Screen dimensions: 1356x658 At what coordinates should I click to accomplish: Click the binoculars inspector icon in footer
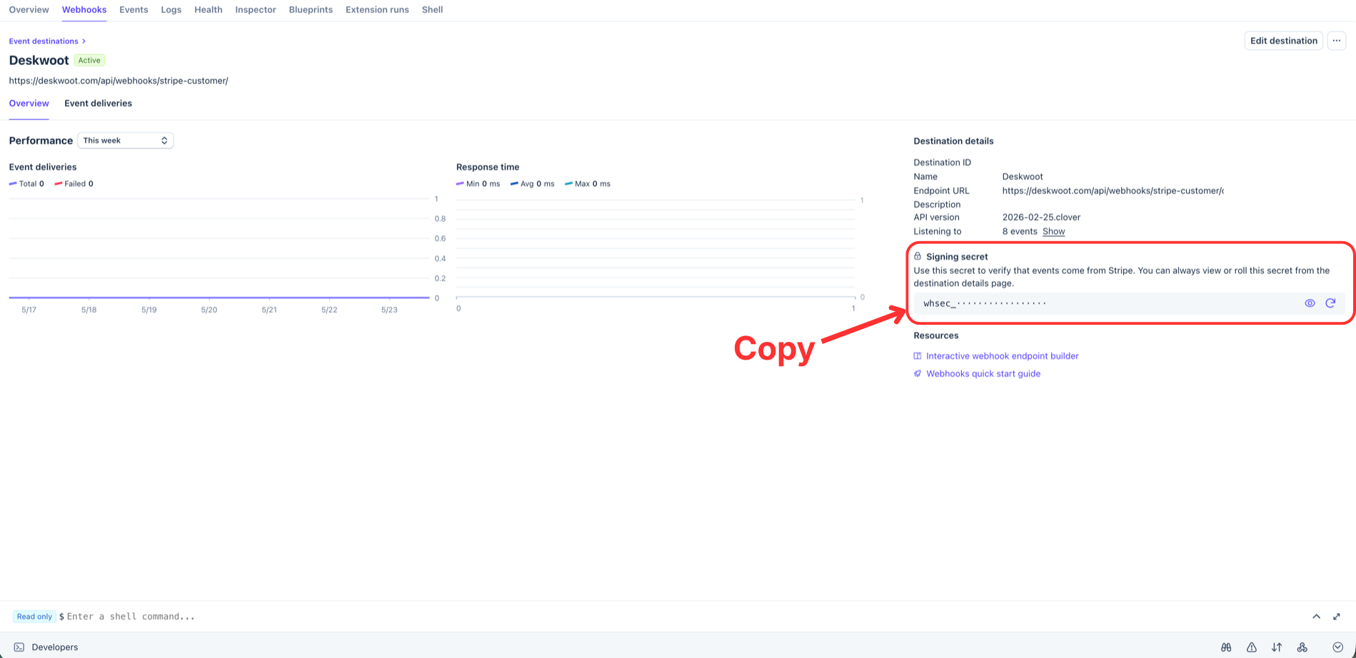tap(1226, 647)
